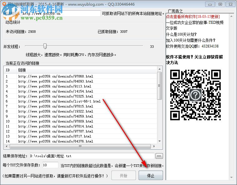Open the TED视频文字版 story link
This screenshot has height=185, width=237.
pyautogui.click(x=195, y=25)
